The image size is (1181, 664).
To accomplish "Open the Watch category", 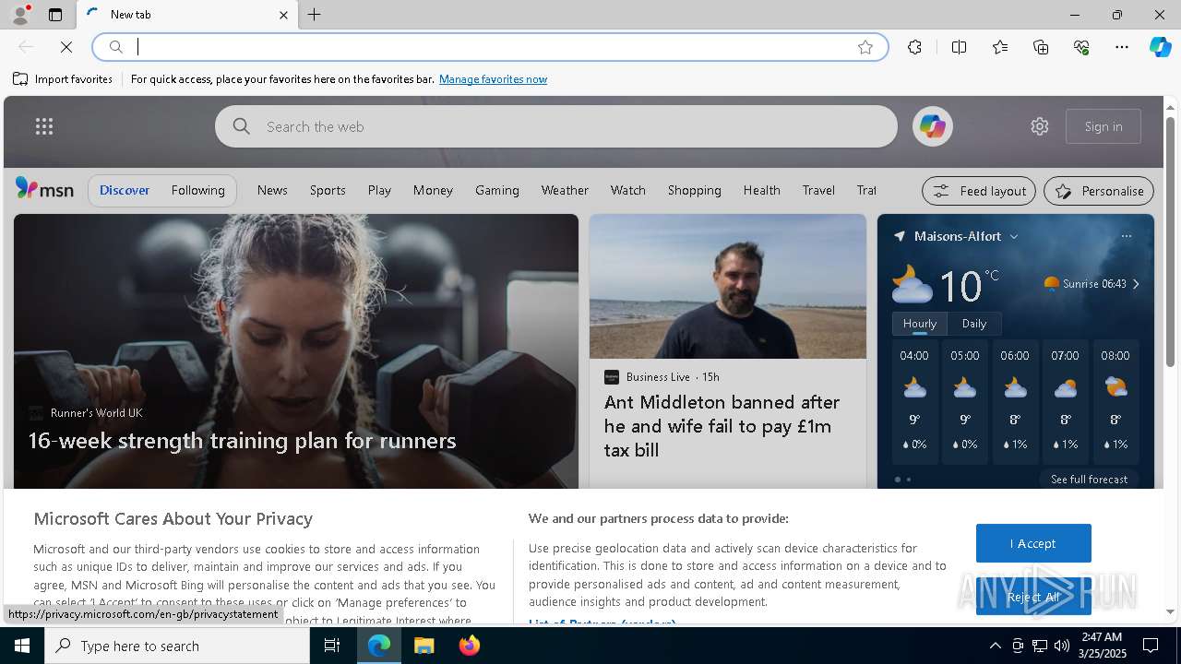I will click(627, 190).
